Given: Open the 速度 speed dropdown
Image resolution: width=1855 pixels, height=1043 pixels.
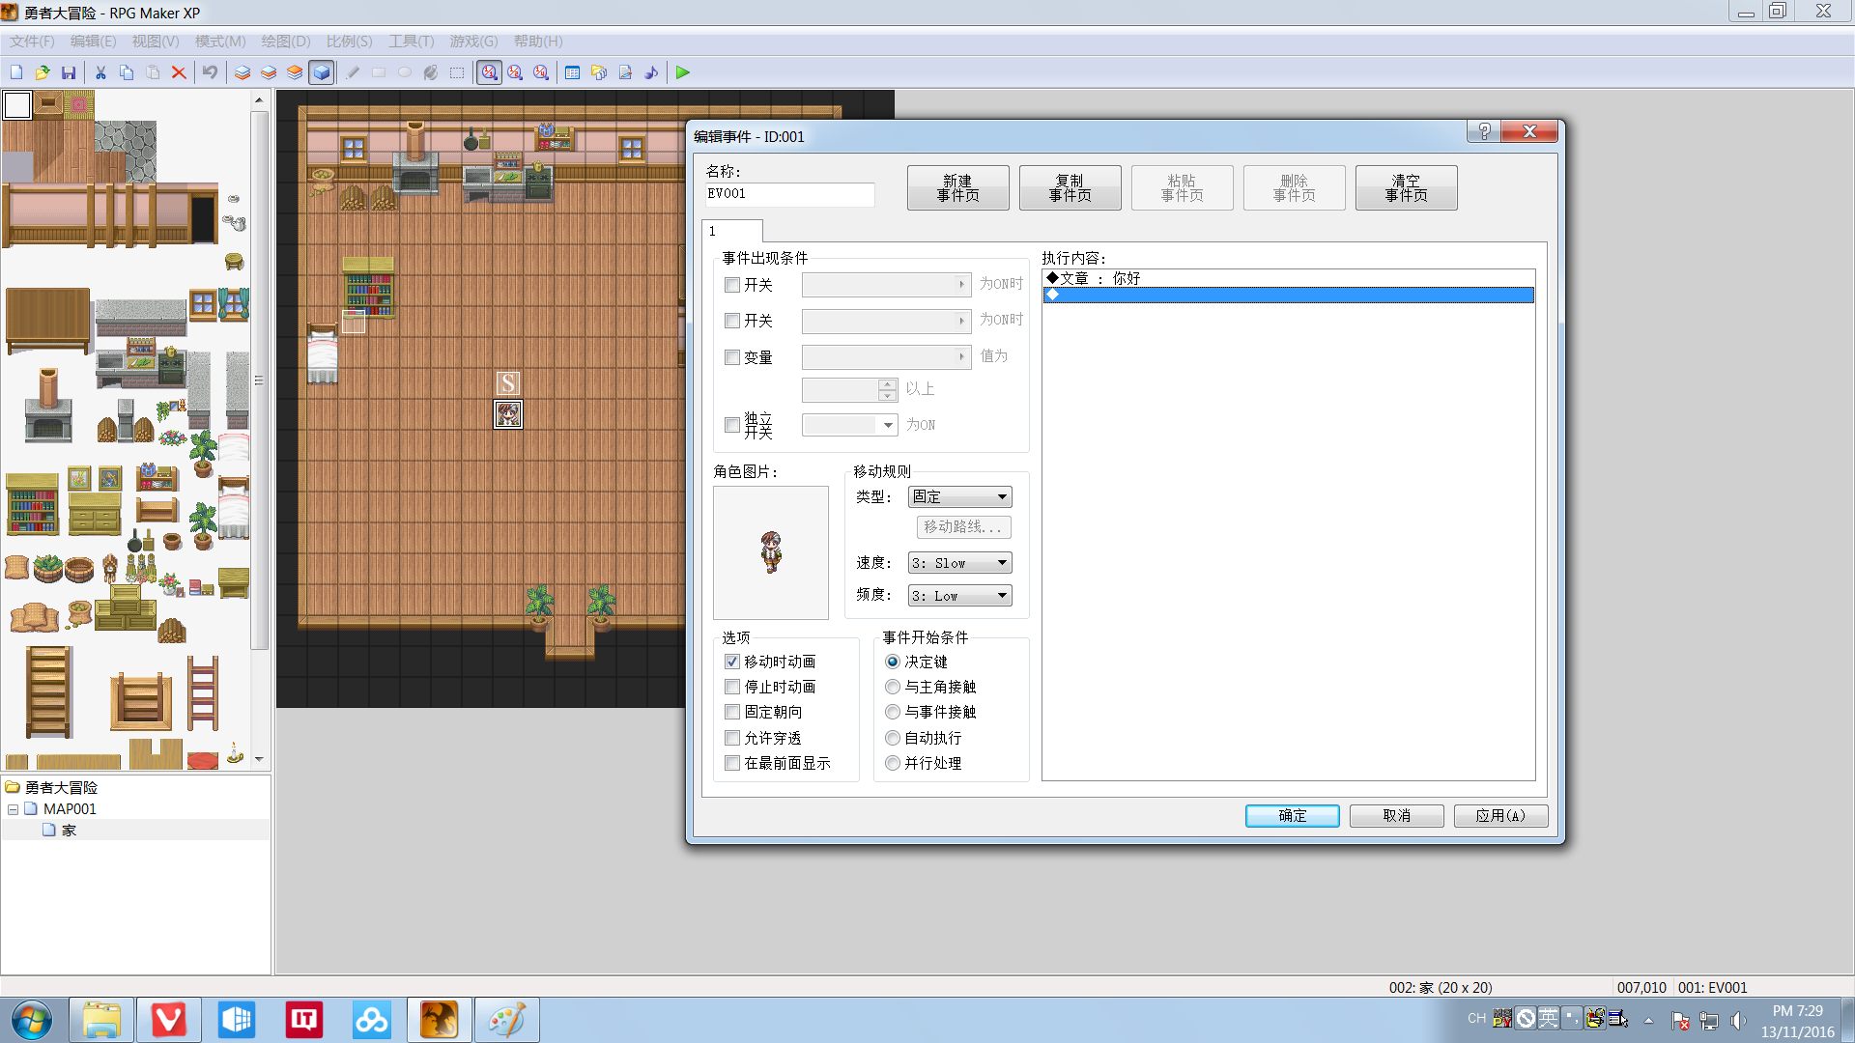Looking at the screenshot, I should coord(959,563).
